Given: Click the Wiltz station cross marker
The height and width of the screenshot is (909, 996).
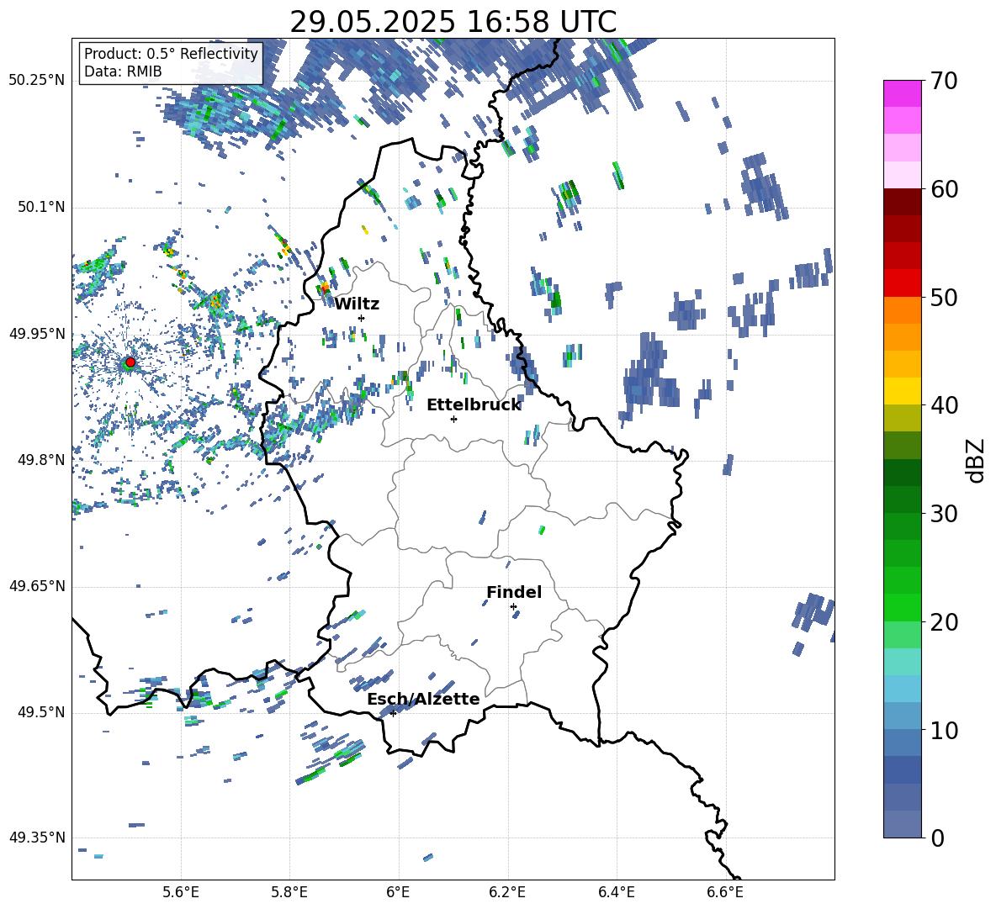Looking at the screenshot, I should point(362,318).
